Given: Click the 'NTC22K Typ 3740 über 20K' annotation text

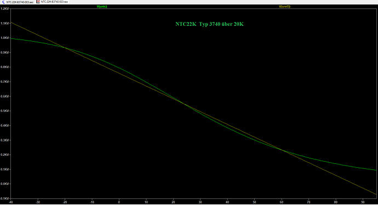Looking at the screenshot, I should coord(209,24).
